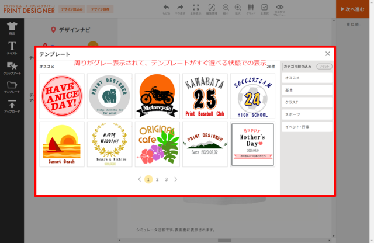Viewport: 374px width, 243px height.
Task: Click the PRINT DESIGNER logo
Action: (x=29, y=9)
